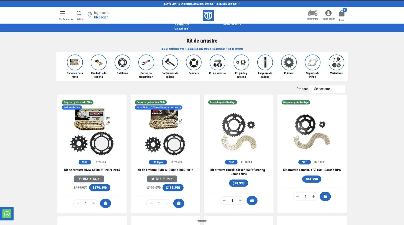This screenshot has height=225, width=404.
Task: Navigate to Transmisión breadcrumb
Action: pyautogui.click(x=219, y=49)
